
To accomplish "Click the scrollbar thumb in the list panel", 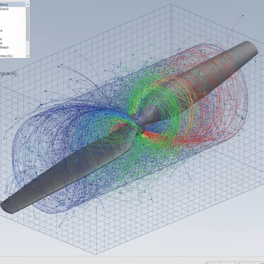I will [x=27, y=23].
